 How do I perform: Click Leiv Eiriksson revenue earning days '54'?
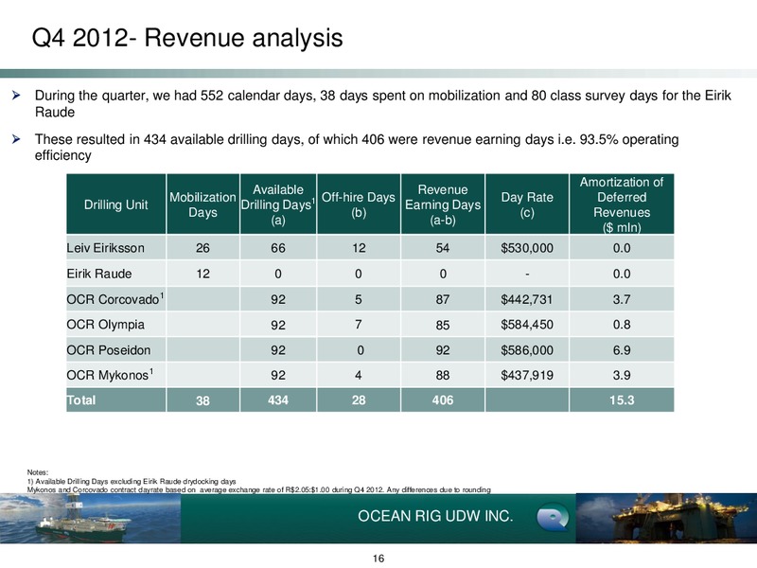[x=443, y=248]
